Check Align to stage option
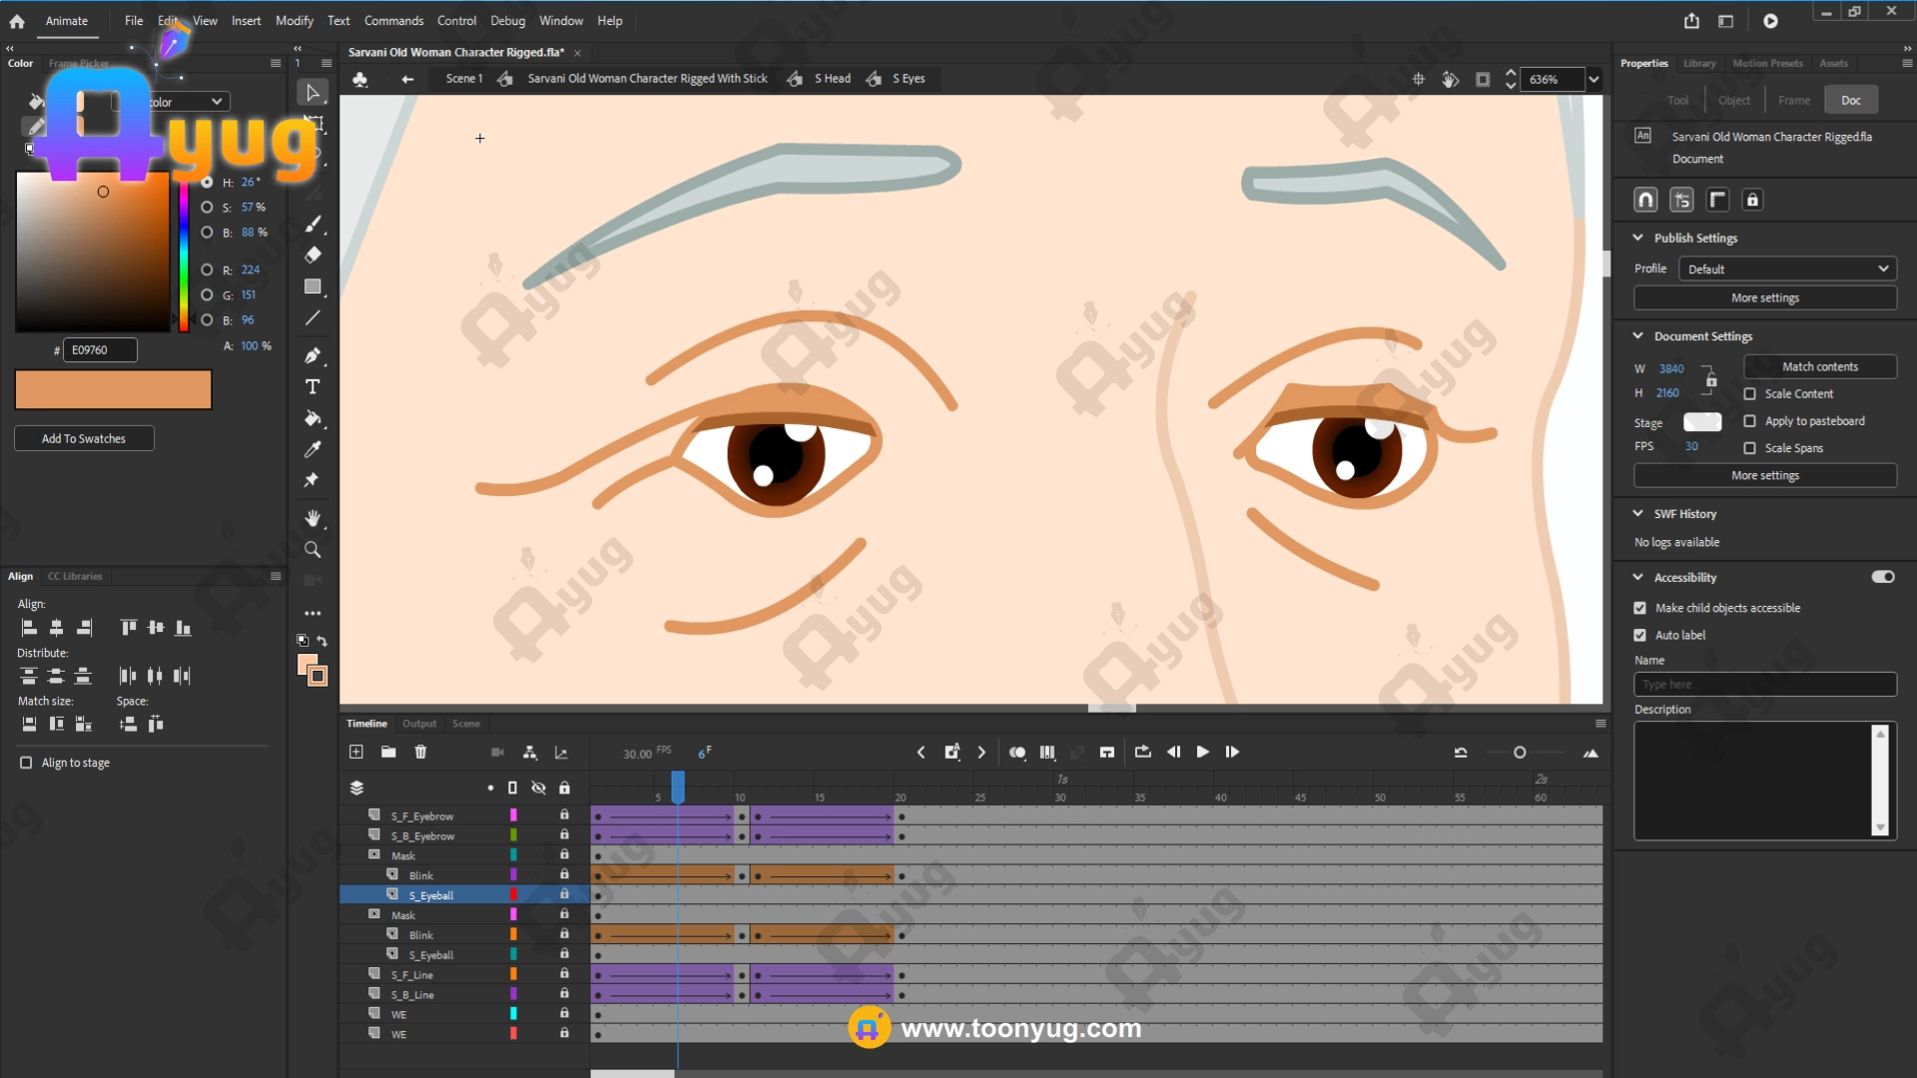Viewport: 1917px width, 1078px height. tap(26, 763)
